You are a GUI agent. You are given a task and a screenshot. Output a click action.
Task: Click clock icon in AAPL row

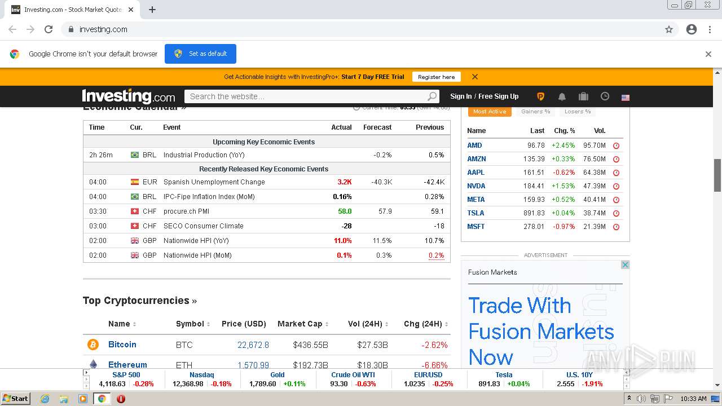click(x=616, y=173)
